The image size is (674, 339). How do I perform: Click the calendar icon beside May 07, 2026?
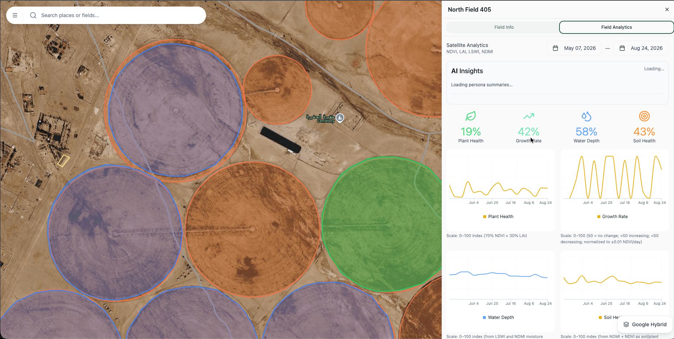point(555,48)
